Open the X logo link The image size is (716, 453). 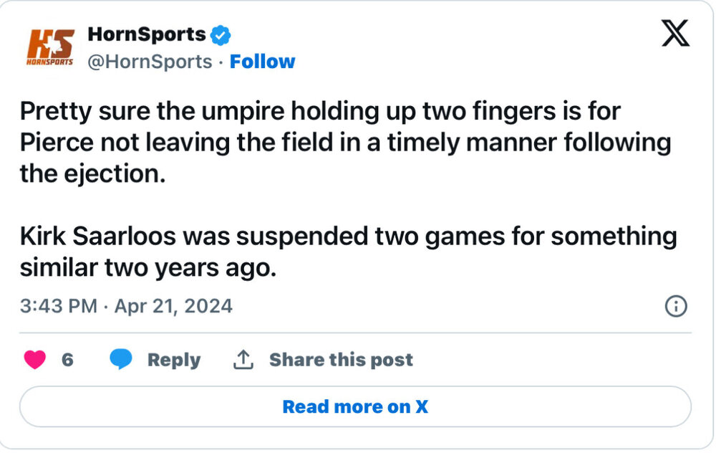(x=675, y=34)
